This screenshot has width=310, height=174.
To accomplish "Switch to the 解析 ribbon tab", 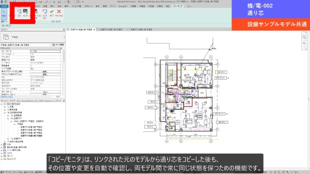I will click(x=66, y=6).
